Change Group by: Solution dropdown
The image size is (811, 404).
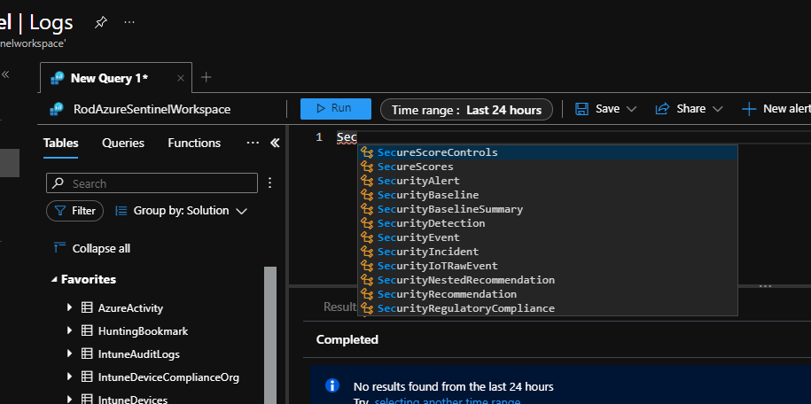(x=181, y=211)
